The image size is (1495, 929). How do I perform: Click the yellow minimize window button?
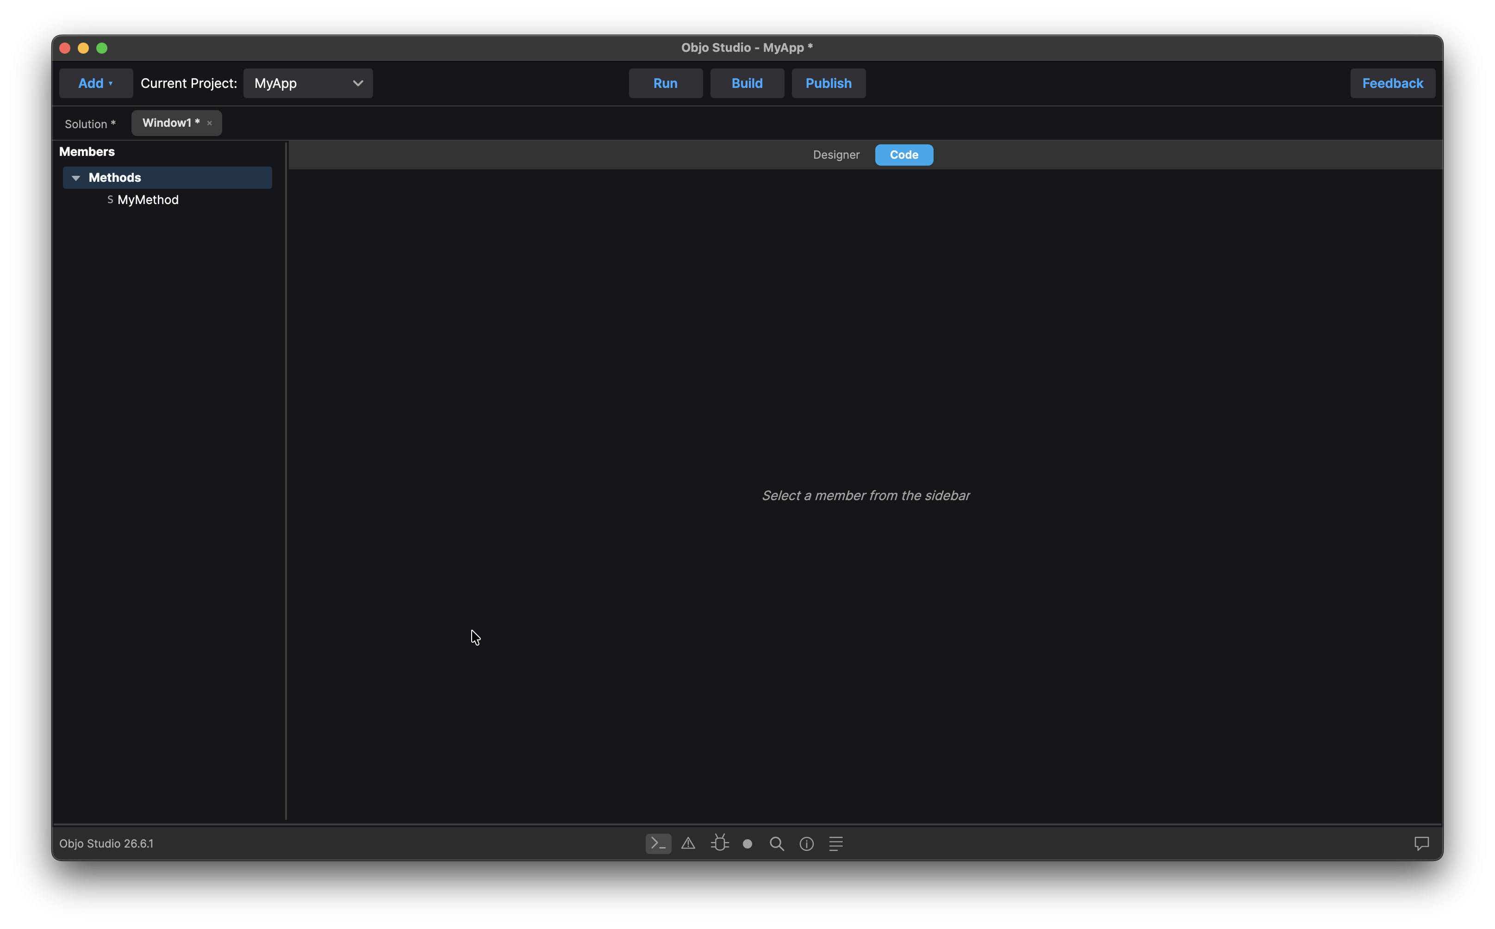[x=84, y=48]
